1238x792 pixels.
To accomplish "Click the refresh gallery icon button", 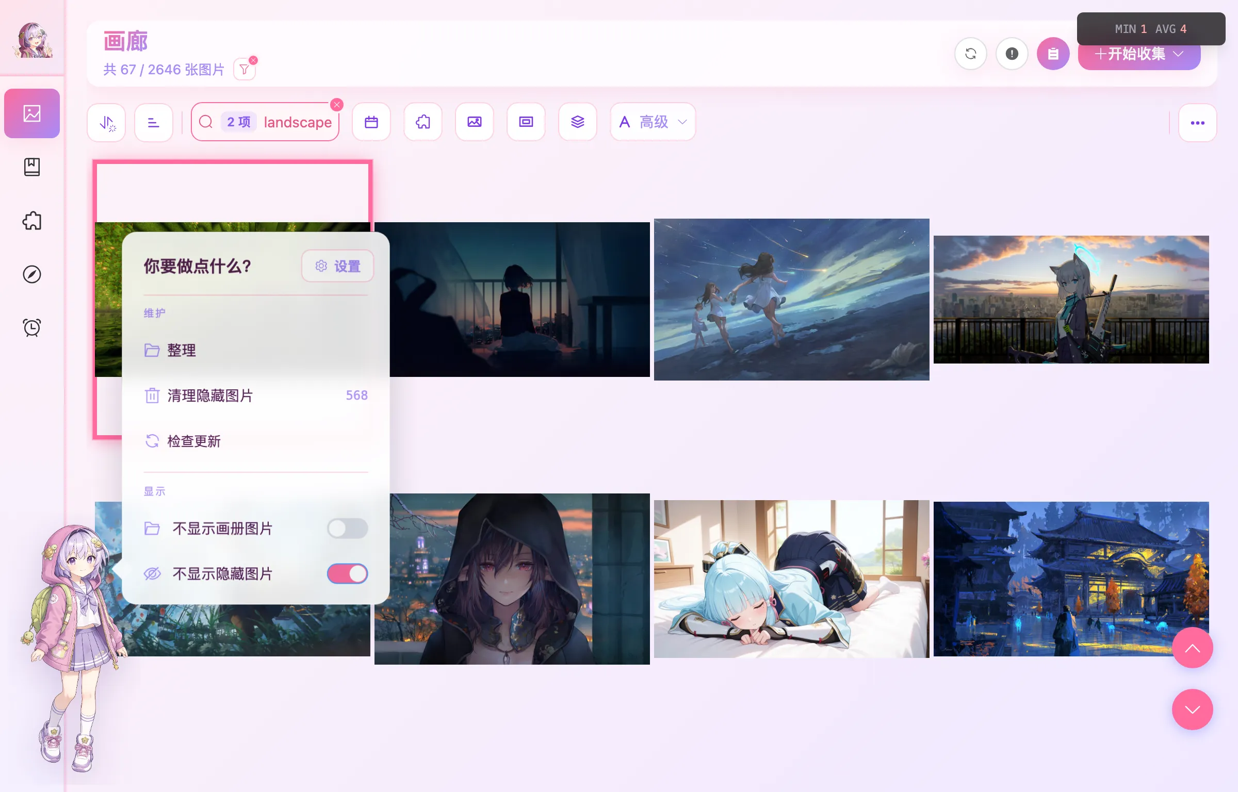I will pos(971,54).
